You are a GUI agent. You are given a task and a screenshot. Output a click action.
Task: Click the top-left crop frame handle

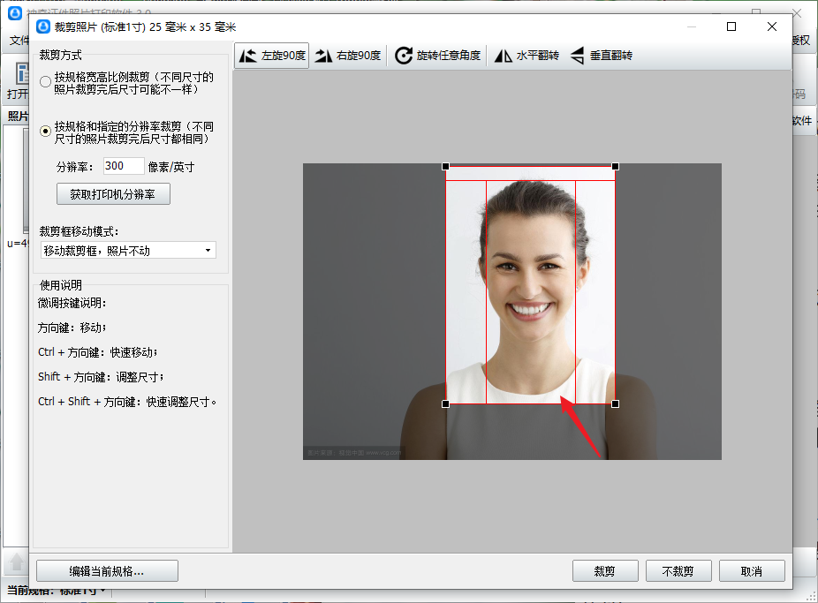[x=445, y=166]
